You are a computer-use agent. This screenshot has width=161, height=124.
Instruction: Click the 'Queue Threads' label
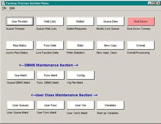pos(15,29)
